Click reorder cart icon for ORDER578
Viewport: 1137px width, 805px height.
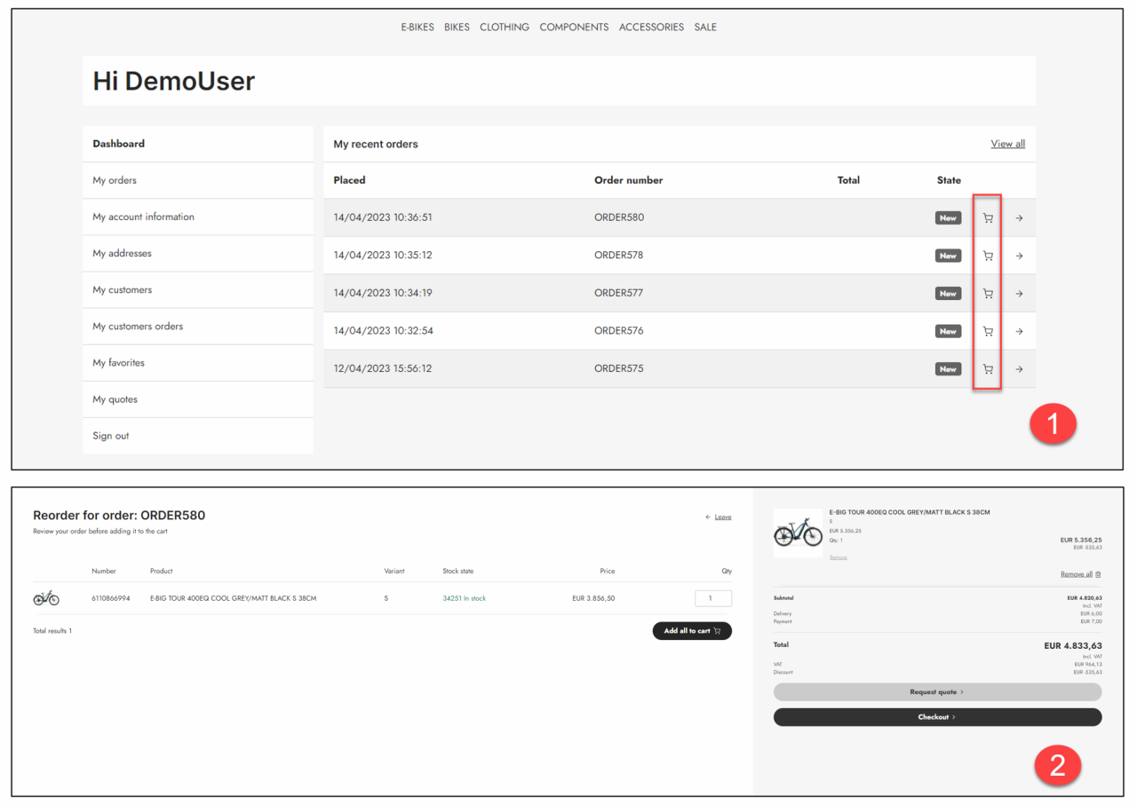click(988, 256)
